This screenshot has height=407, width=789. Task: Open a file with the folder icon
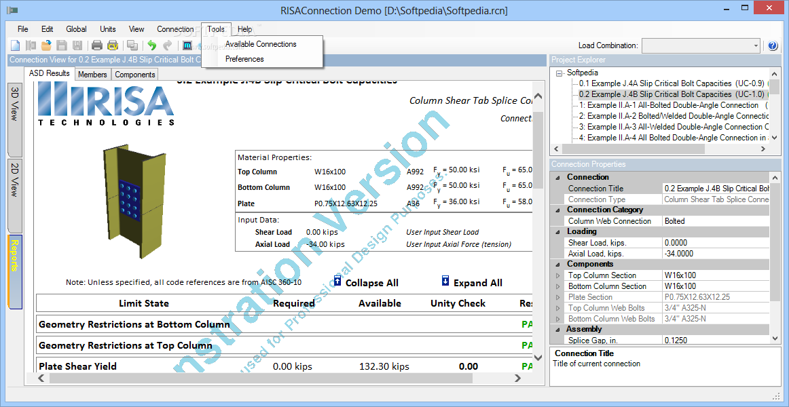tap(46, 45)
